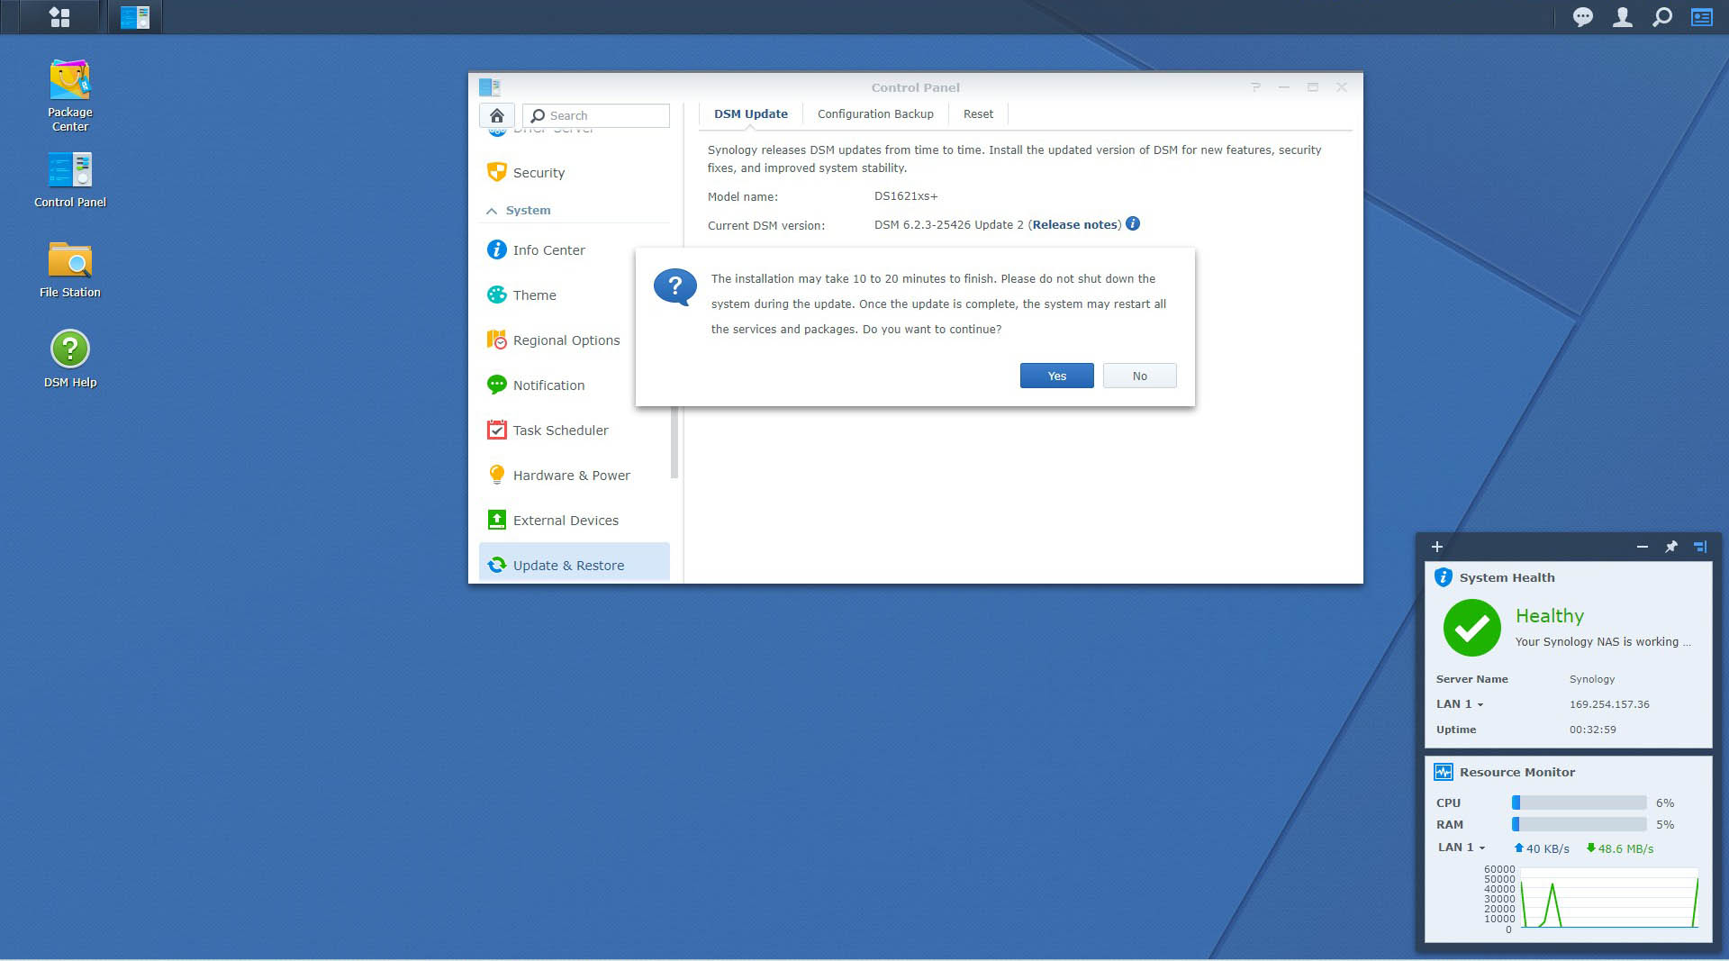Select the Control Panel taskbar icon

click(x=135, y=17)
